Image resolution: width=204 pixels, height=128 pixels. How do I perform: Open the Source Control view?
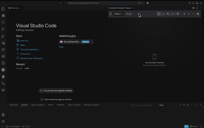coord(3,29)
